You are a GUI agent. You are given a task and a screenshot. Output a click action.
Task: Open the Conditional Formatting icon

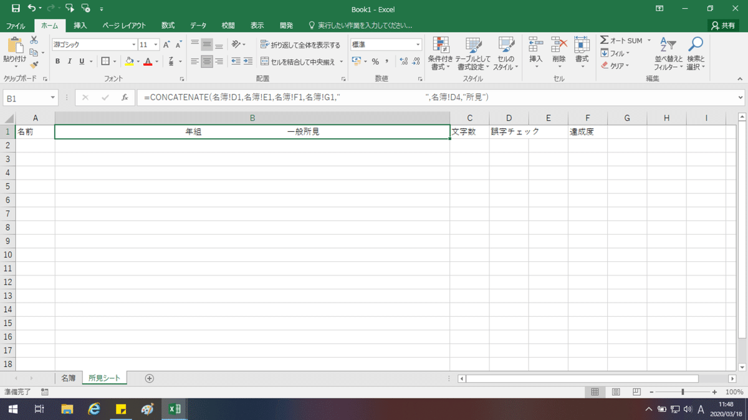tap(441, 44)
